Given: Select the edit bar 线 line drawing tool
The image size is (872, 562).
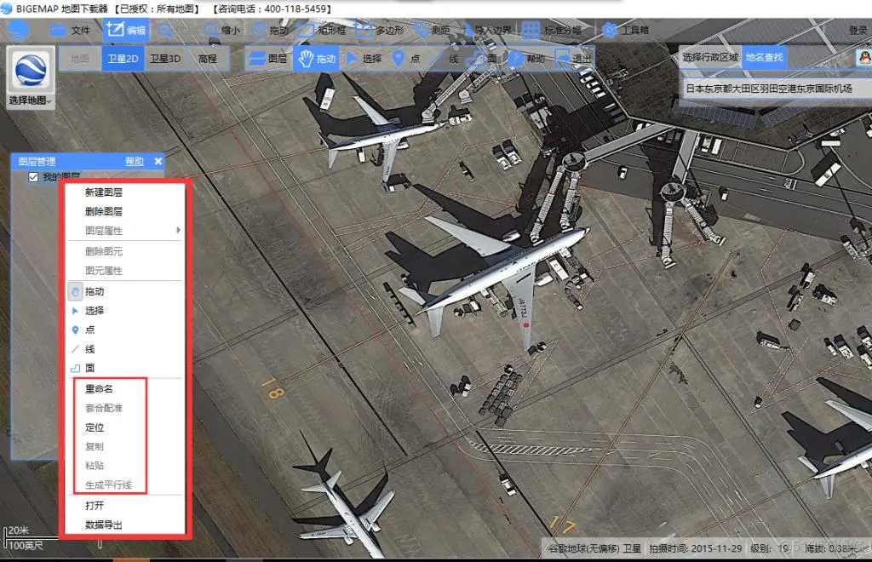Looking at the screenshot, I should point(445,59).
